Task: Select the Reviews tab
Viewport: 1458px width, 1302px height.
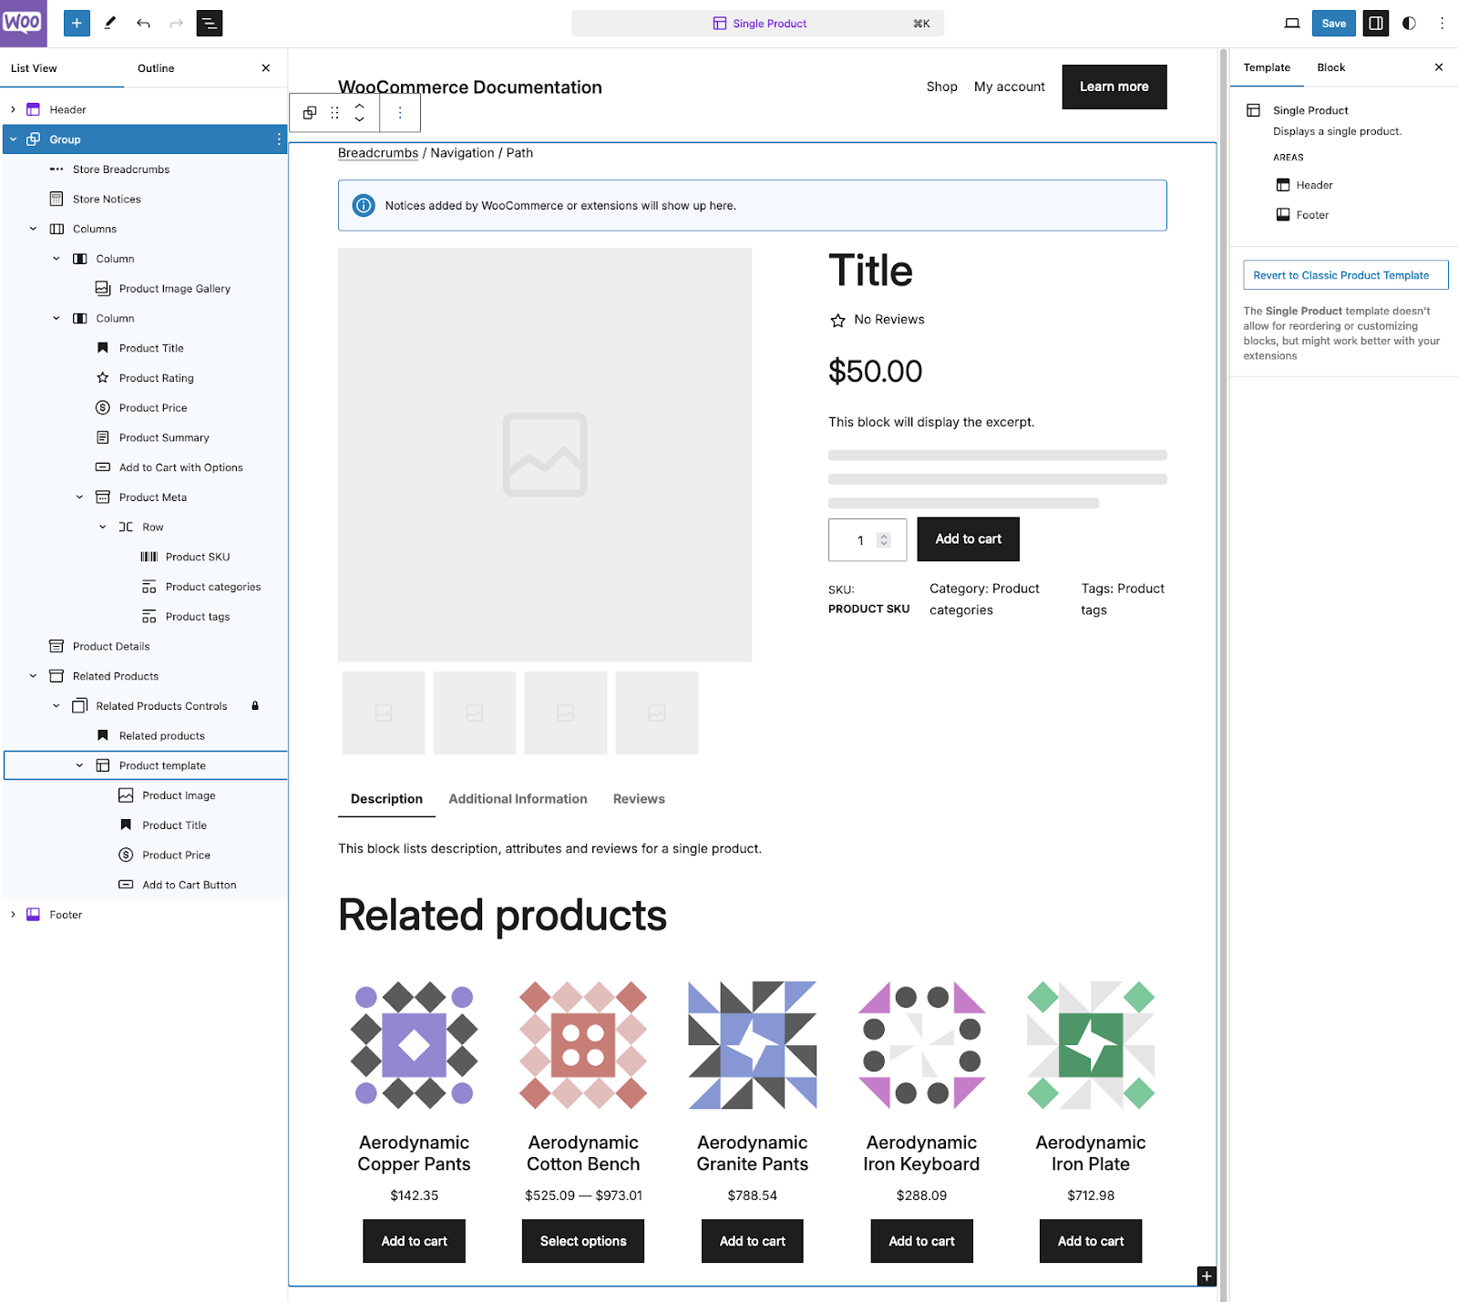Action: point(638,798)
